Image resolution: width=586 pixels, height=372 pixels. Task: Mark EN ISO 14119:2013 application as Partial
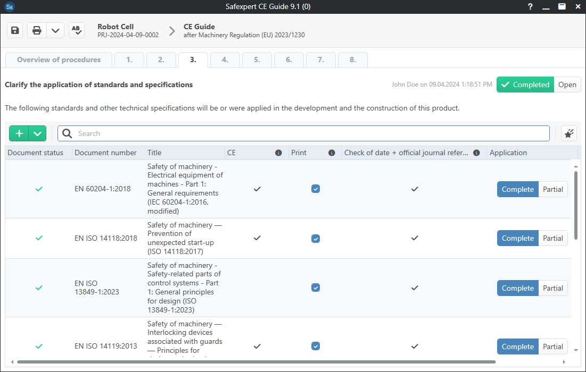553,346
